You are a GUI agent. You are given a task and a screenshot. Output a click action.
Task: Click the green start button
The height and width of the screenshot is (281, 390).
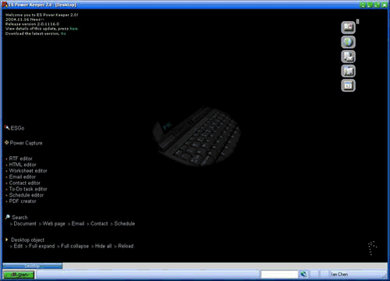pos(19,275)
